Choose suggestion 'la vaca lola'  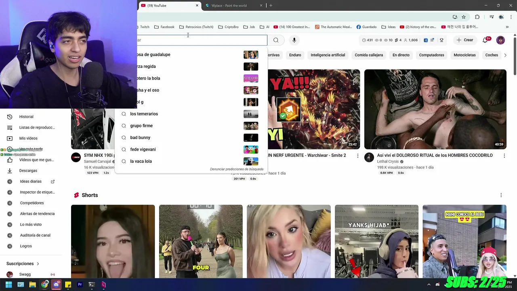(191, 161)
